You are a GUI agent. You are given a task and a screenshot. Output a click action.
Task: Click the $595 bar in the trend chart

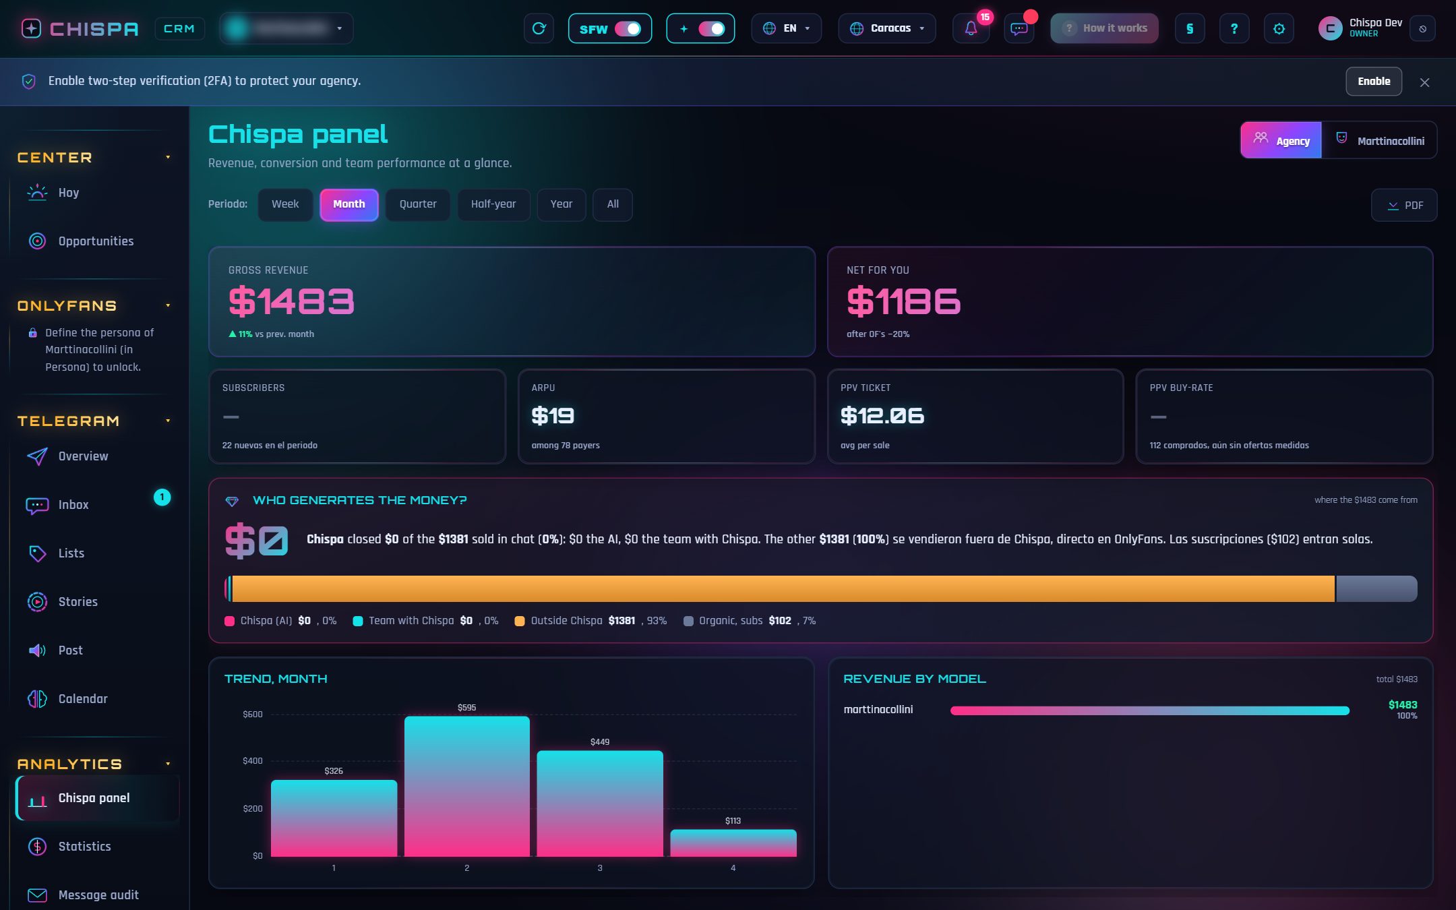click(x=467, y=786)
